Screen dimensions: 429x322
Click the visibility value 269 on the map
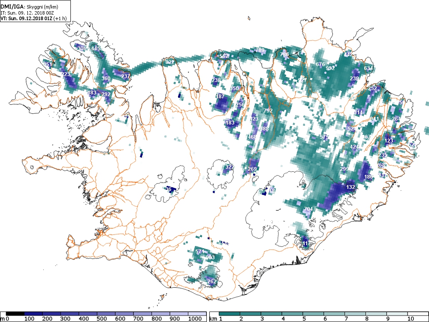click(x=252, y=169)
